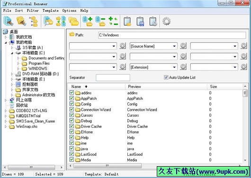This screenshot has height=178, width=251.
Task: Click gear button next to Source Name dropdown
Action: coord(183,46)
